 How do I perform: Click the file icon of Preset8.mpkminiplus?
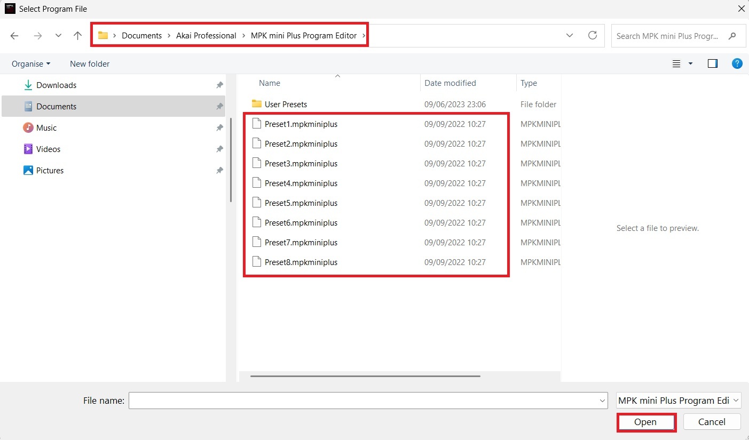257,262
